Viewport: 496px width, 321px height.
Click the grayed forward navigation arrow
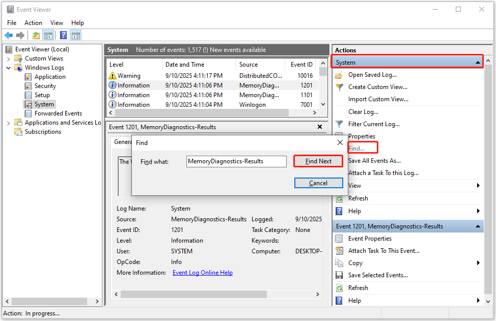point(20,35)
